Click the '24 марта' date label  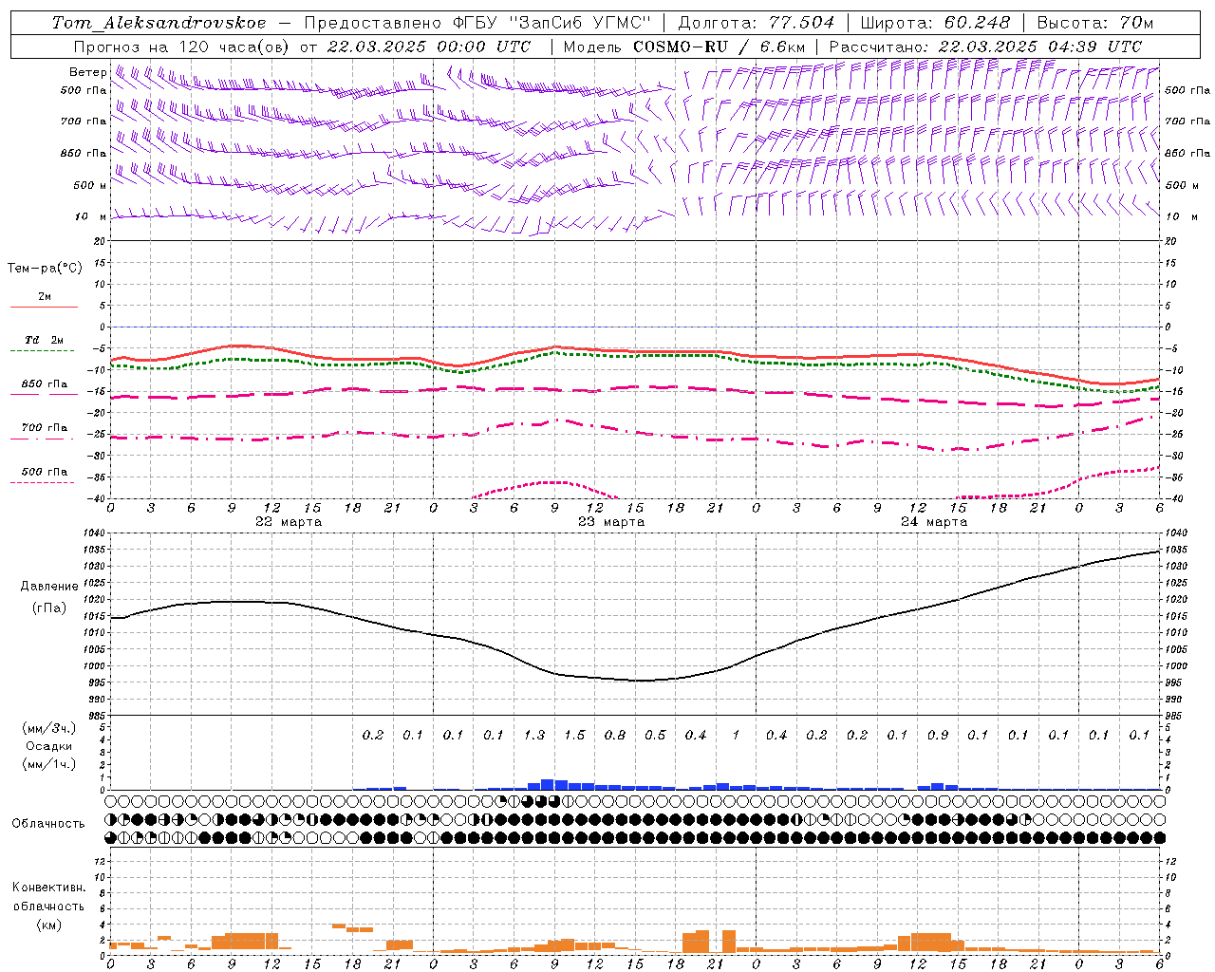coord(934,522)
